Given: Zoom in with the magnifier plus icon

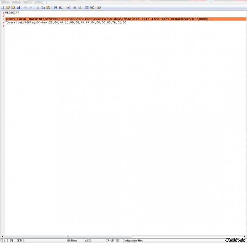Looking at the screenshot, I should (74, 7).
